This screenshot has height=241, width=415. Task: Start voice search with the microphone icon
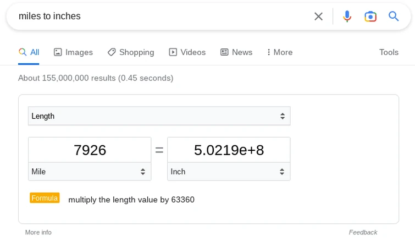[347, 17]
